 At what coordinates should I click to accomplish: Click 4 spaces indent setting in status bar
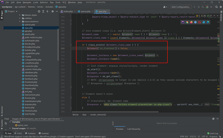tap(213, 136)
